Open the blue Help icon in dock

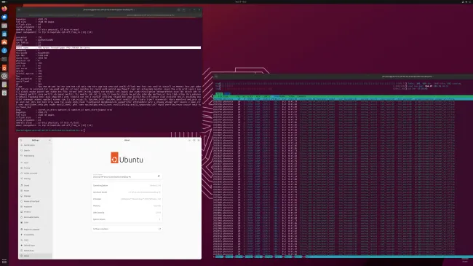click(4, 50)
